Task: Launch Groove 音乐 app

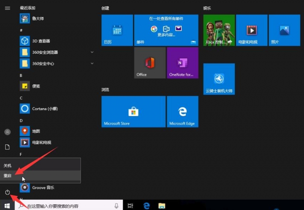Action: coord(56,188)
